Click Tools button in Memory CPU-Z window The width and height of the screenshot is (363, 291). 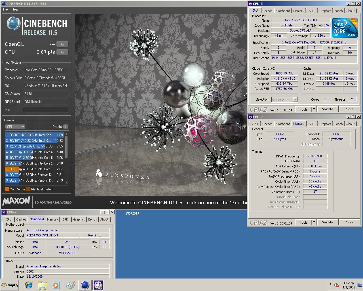pos(303,222)
